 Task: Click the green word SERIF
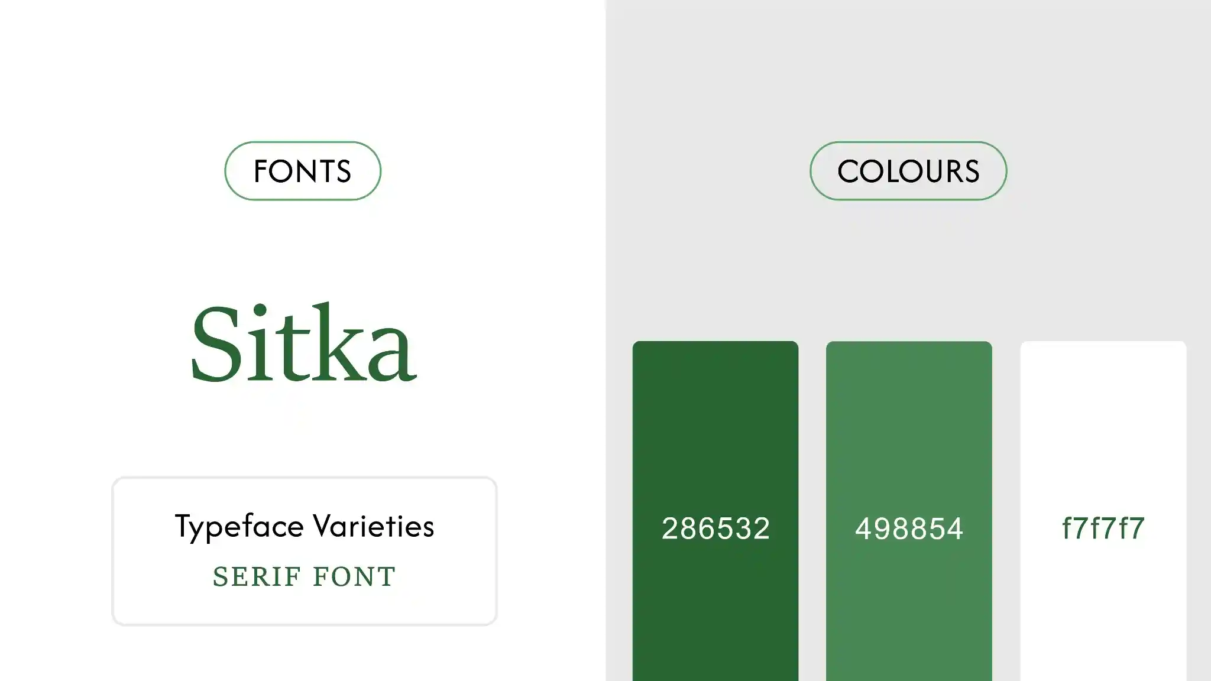(x=257, y=577)
